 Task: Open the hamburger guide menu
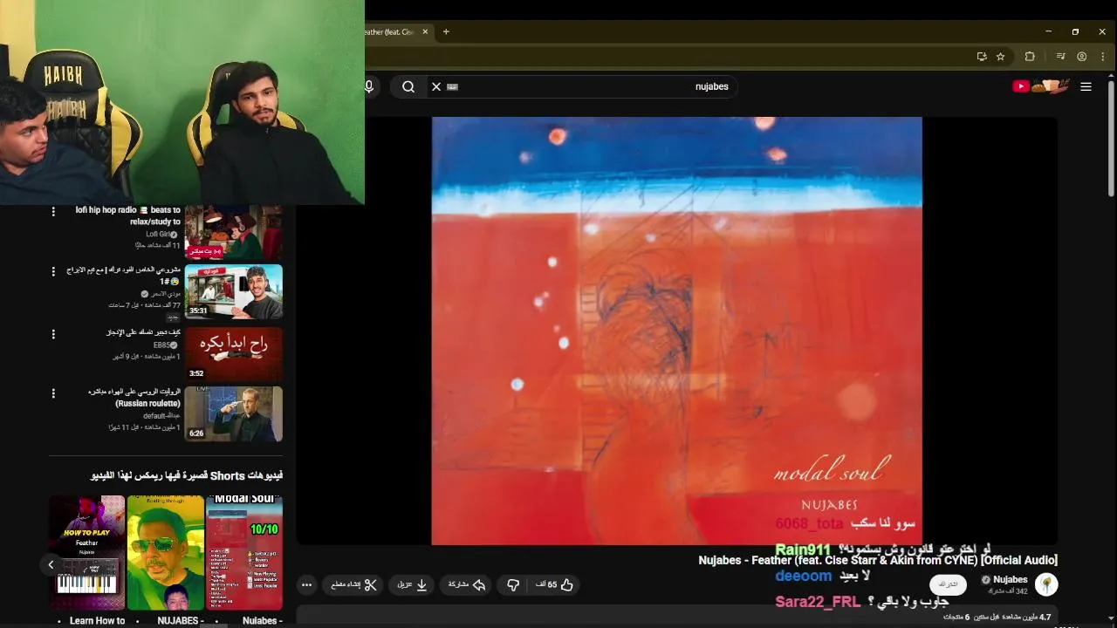[x=1086, y=86]
